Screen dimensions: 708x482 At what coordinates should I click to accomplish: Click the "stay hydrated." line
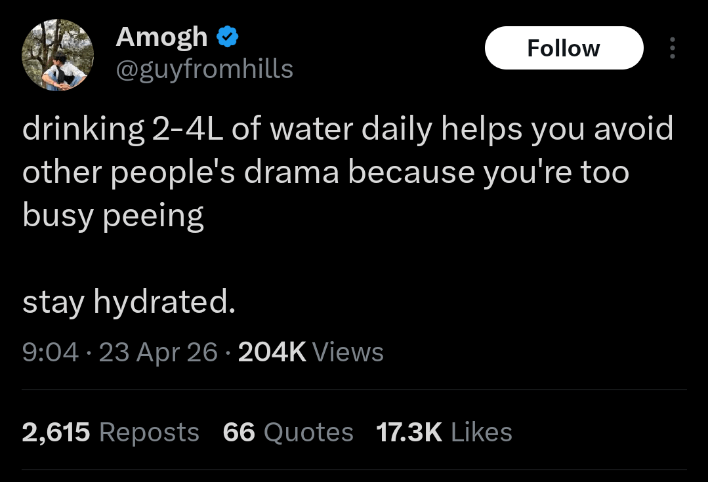pos(129,302)
